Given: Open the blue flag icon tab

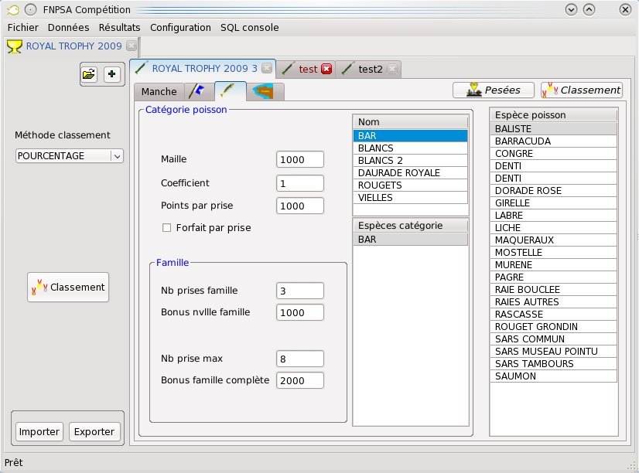Looking at the screenshot, I should [198, 91].
